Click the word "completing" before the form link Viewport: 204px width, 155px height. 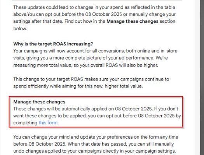pos(25,123)
